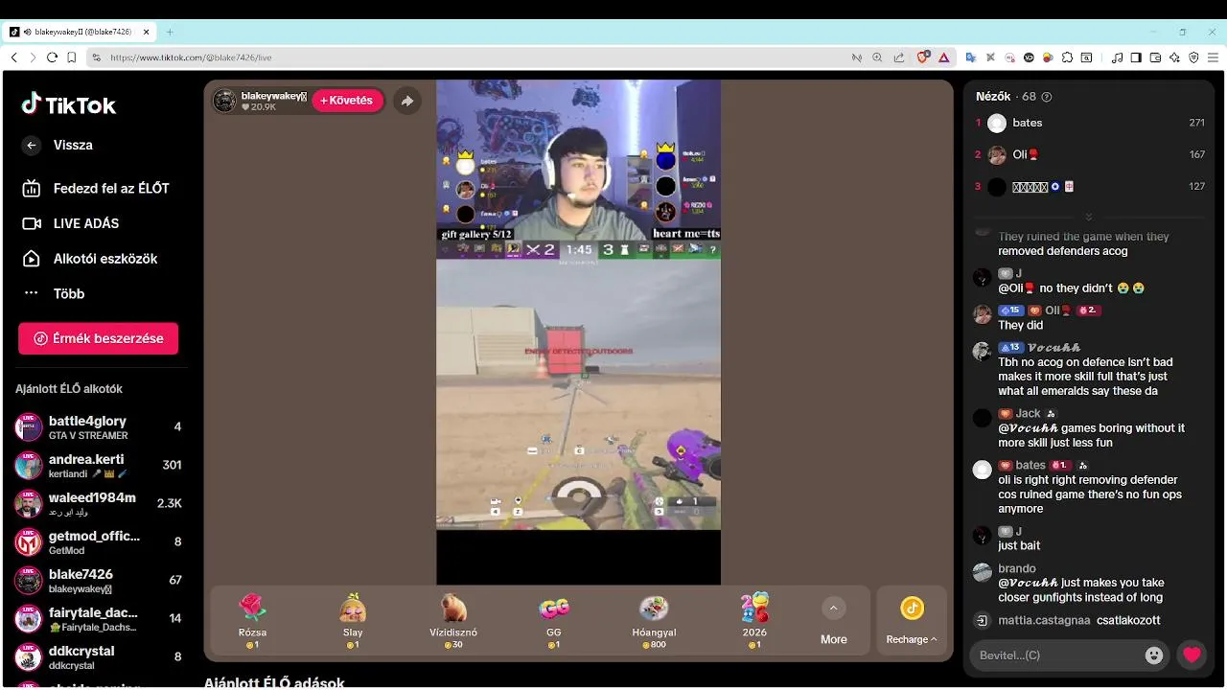Screen dimensions: 1227x690
Task: Open waleed1984m's live stream
Action: pos(99,503)
